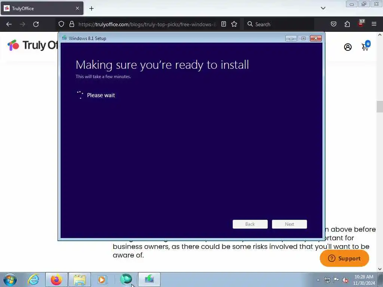Viewport: 383px width, 287px height.
Task: Click the green round taskbar application icon
Action: pyautogui.click(x=126, y=279)
